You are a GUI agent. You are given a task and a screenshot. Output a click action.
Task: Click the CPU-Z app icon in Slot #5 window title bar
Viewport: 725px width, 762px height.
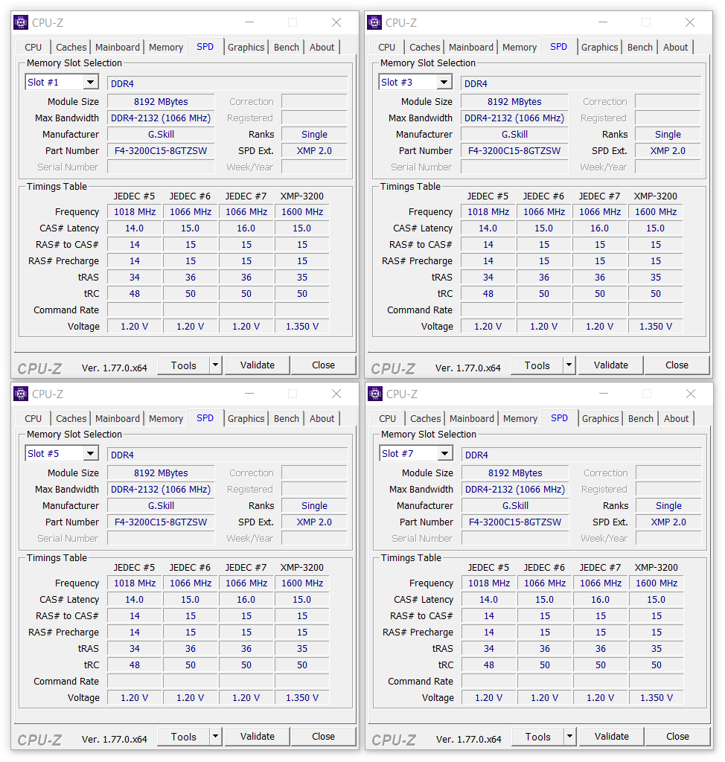tap(21, 394)
